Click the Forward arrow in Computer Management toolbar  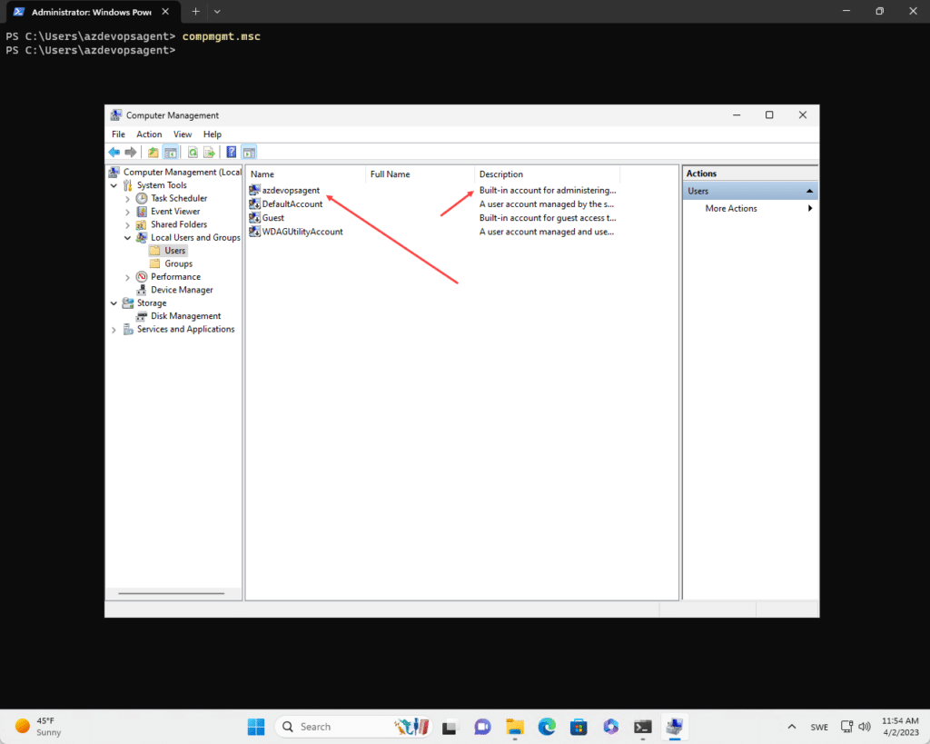[131, 153]
